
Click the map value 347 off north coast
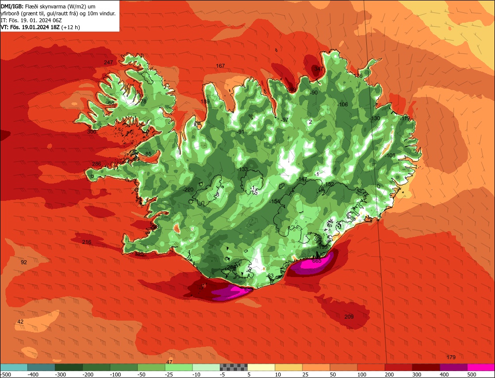tap(319, 69)
